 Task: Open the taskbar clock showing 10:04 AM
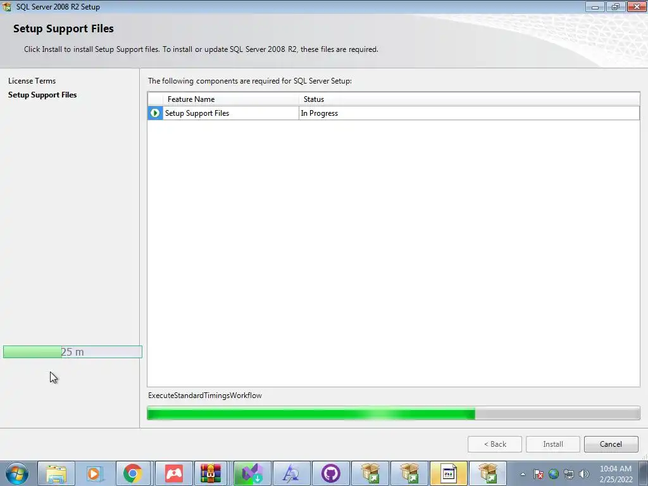(616, 474)
